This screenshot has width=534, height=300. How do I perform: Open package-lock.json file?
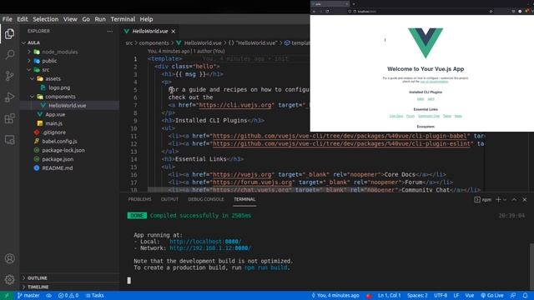[x=63, y=150]
